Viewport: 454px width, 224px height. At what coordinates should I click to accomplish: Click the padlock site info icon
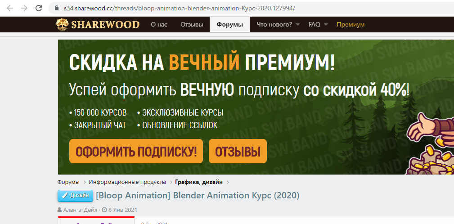click(57, 9)
